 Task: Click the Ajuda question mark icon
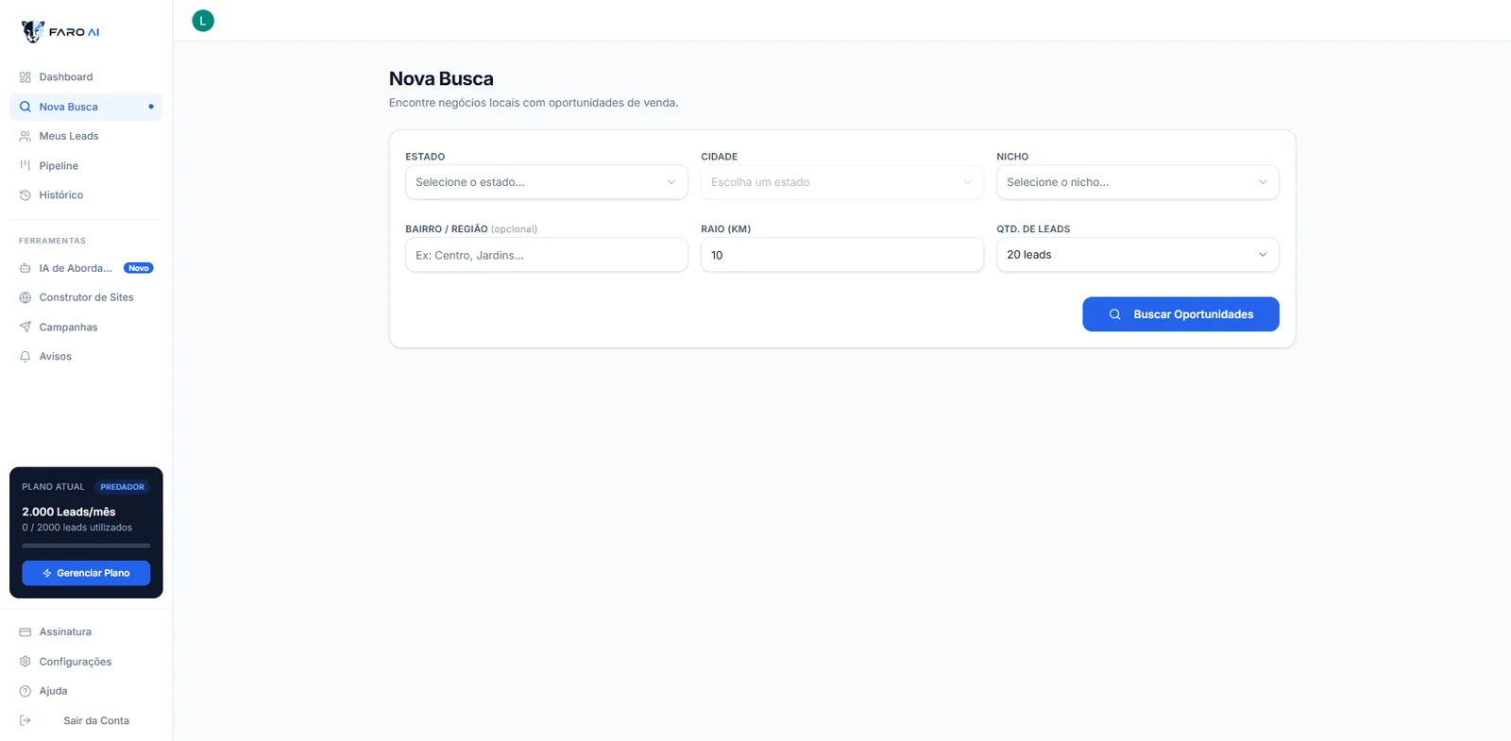(25, 691)
